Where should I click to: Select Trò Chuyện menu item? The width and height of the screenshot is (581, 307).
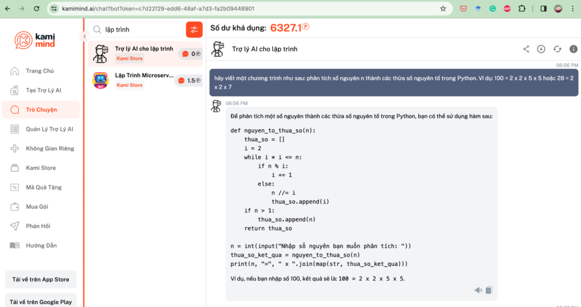click(41, 110)
